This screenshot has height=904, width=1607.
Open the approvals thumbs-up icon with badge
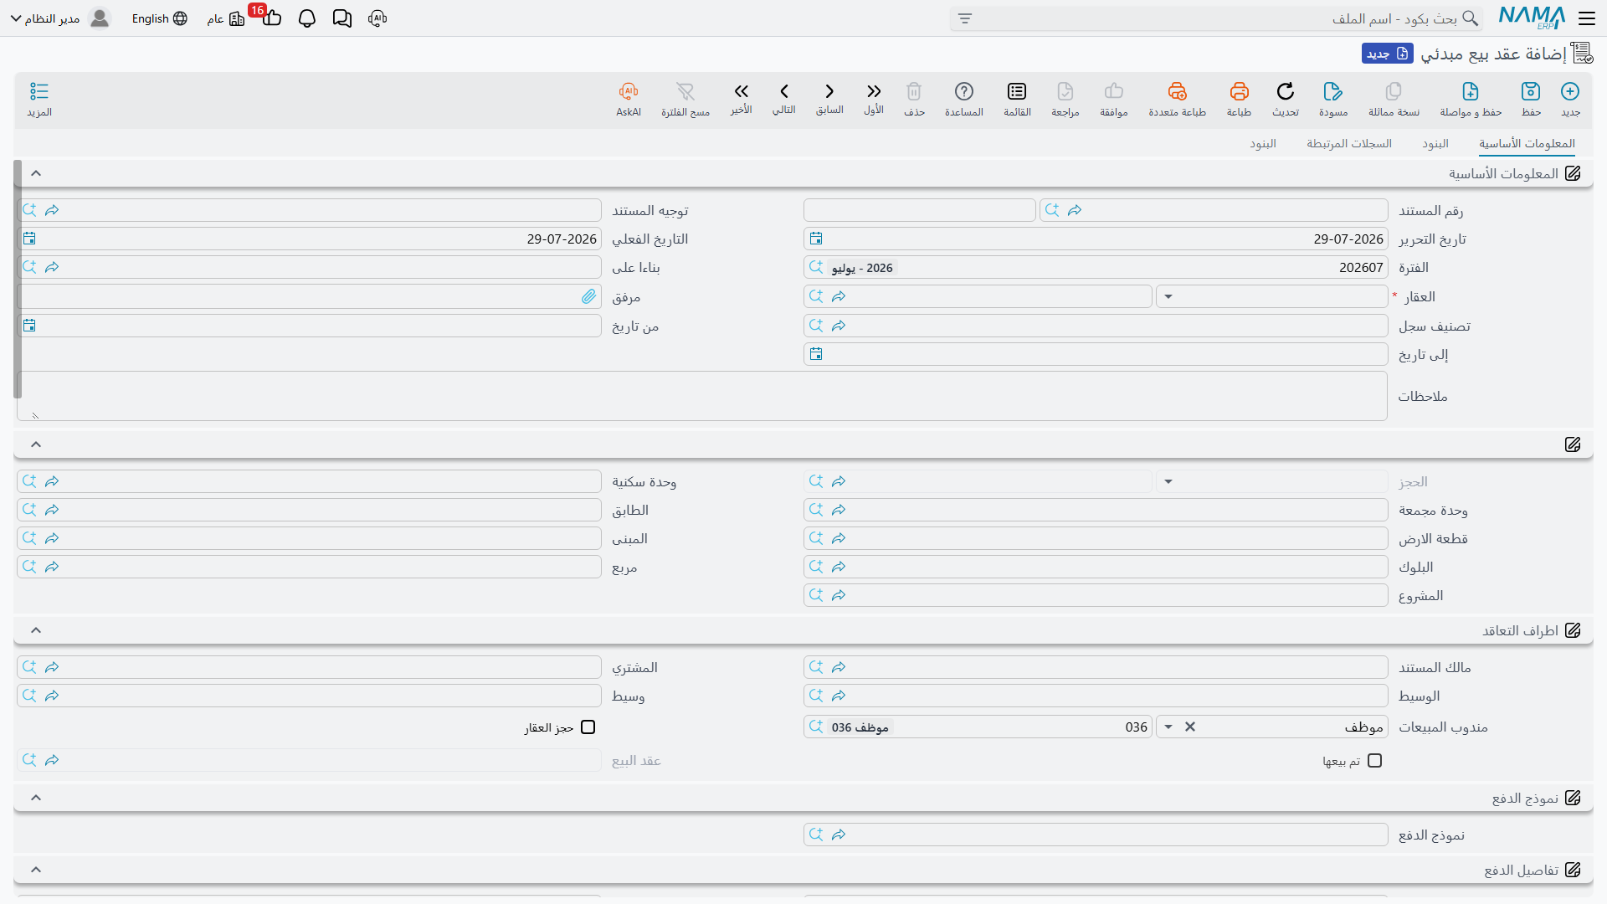click(x=271, y=18)
